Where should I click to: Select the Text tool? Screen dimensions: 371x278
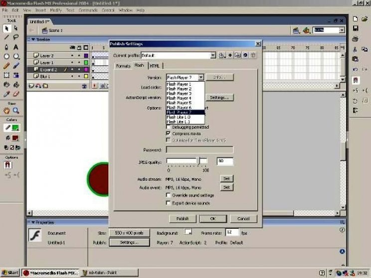(16, 47)
